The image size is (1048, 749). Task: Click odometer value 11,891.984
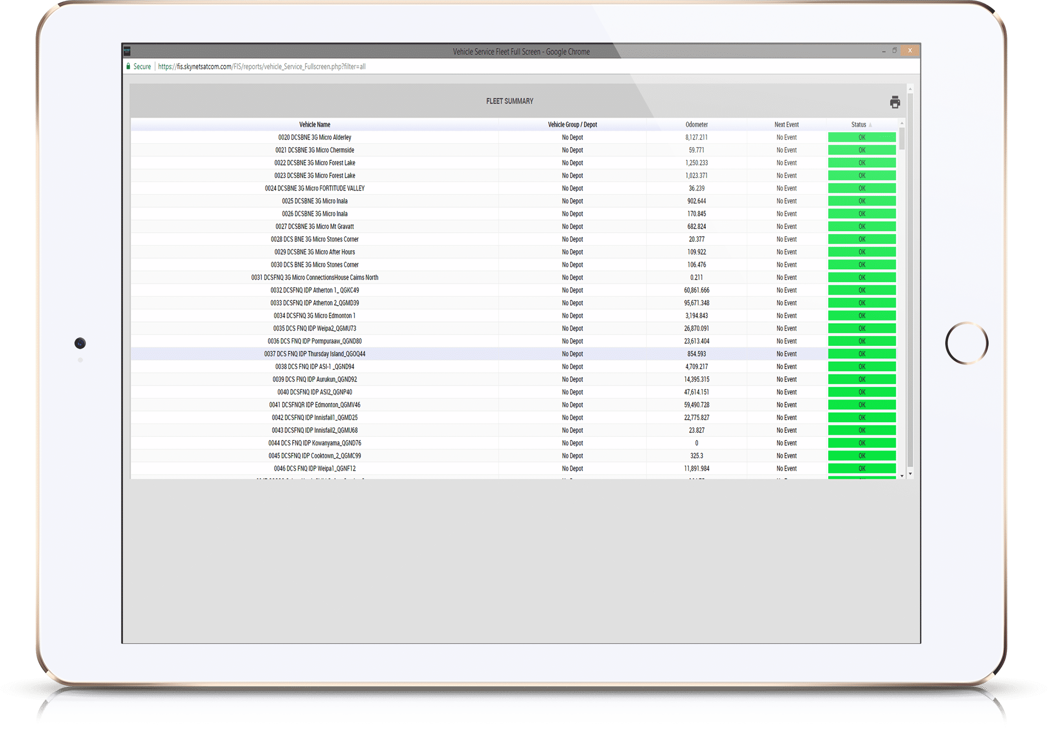pyautogui.click(x=696, y=468)
